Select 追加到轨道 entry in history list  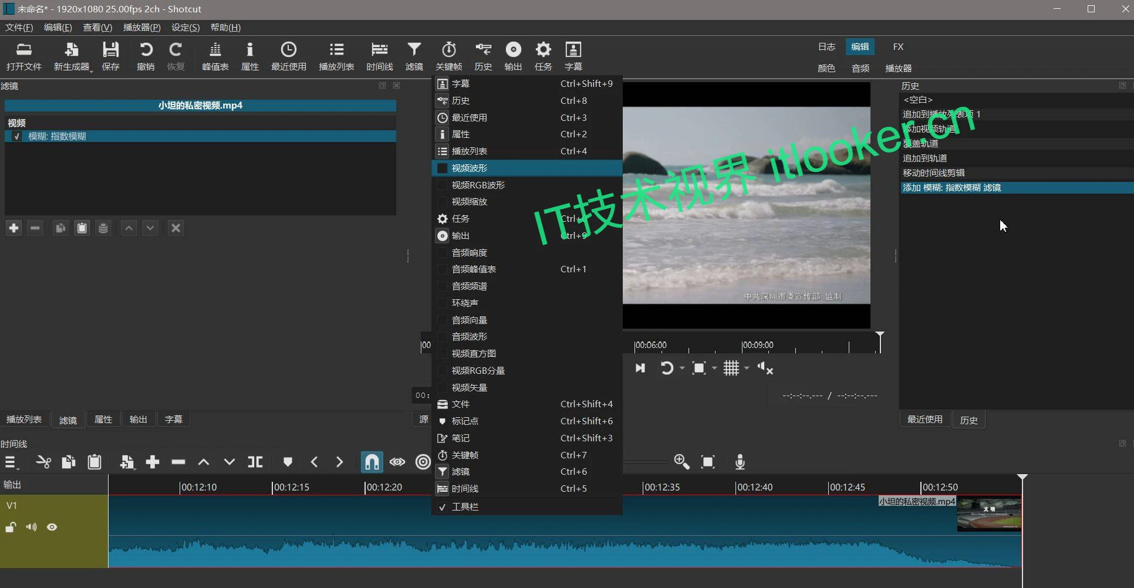(x=925, y=158)
